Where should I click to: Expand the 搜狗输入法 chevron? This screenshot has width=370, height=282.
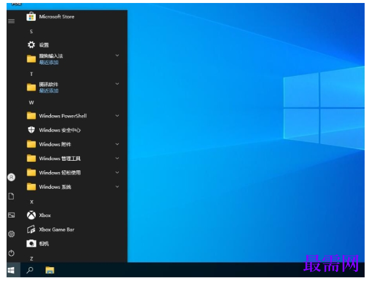pos(117,56)
